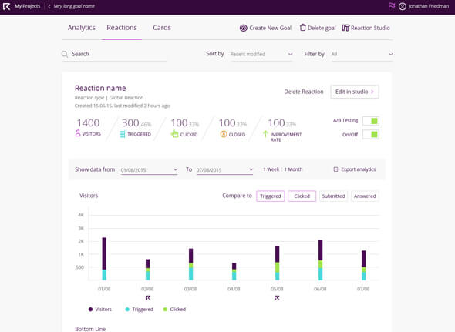Click Edit in studio button
455x332 pixels.
point(355,92)
